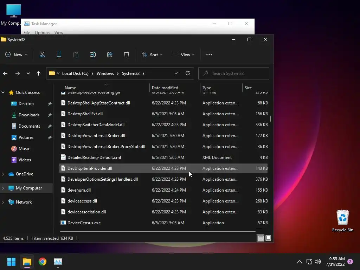
Task: Click the Share icon in toolbar
Action: tap(110, 54)
